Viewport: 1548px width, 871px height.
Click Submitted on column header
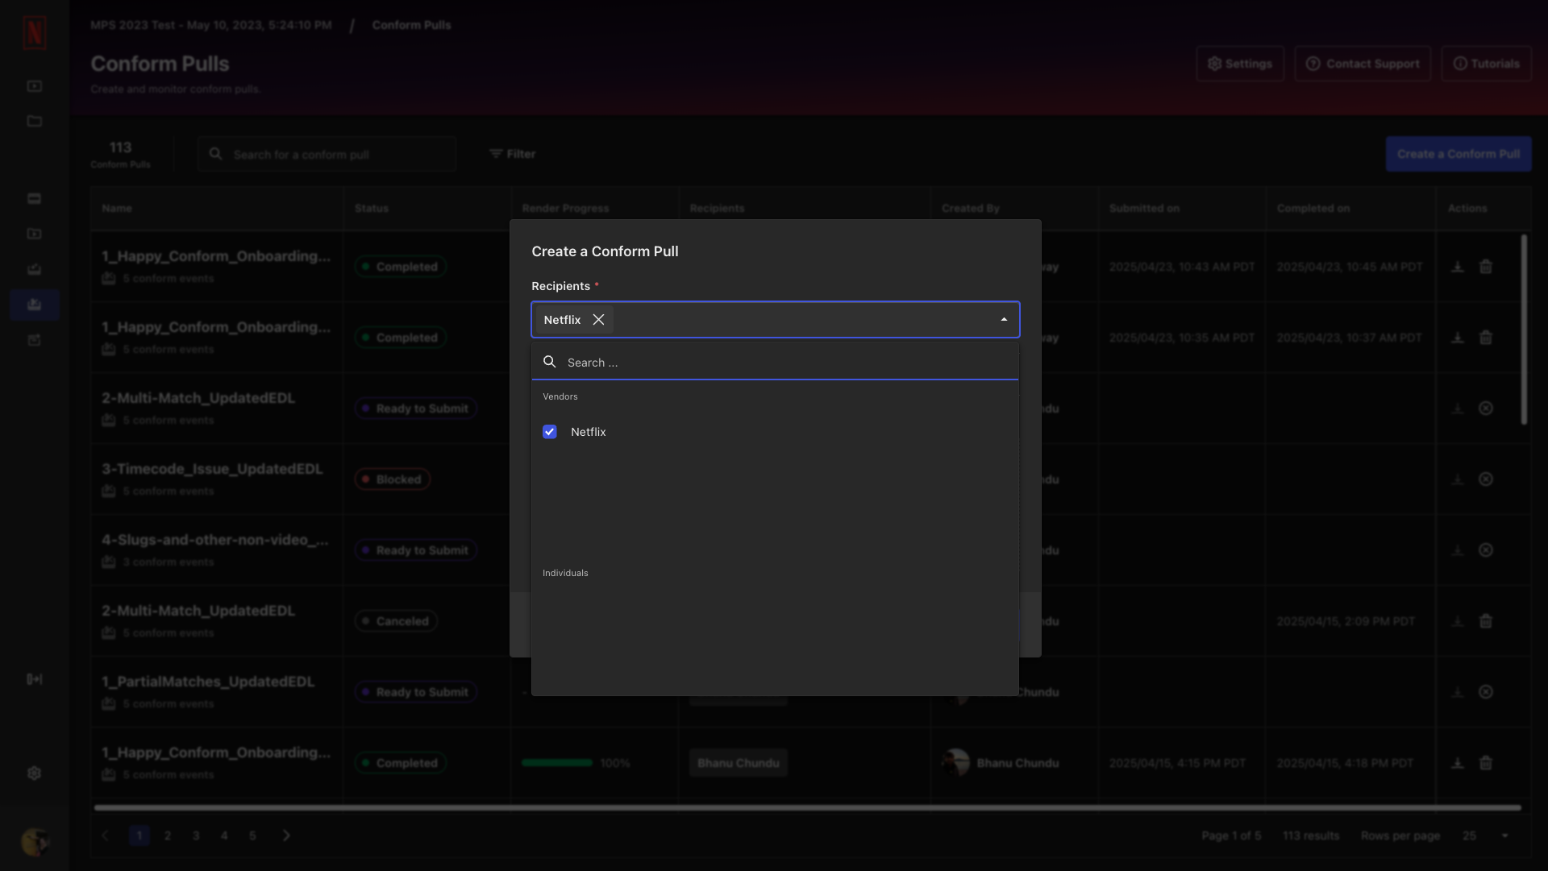tap(1144, 208)
